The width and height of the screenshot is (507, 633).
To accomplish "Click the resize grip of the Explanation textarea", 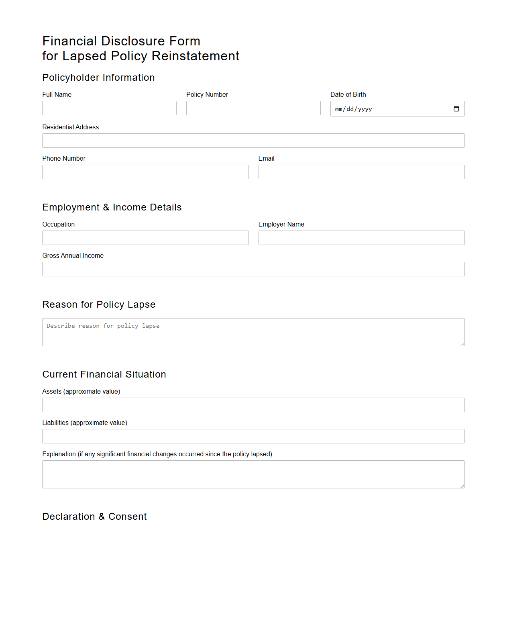I will pyautogui.click(x=462, y=486).
